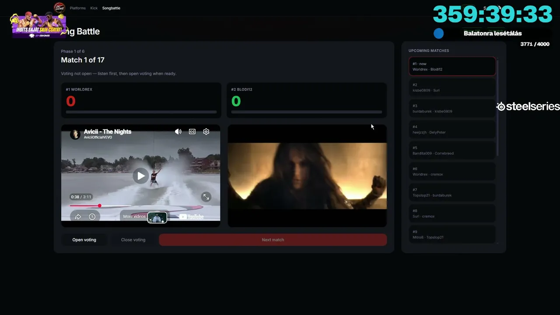Play the Avicii - The Nights video
This screenshot has height=315, width=560.
click(x=140, y=176)
